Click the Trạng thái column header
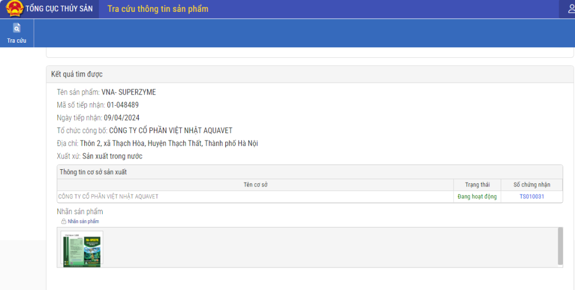575x290 pixels. (477, 185)
